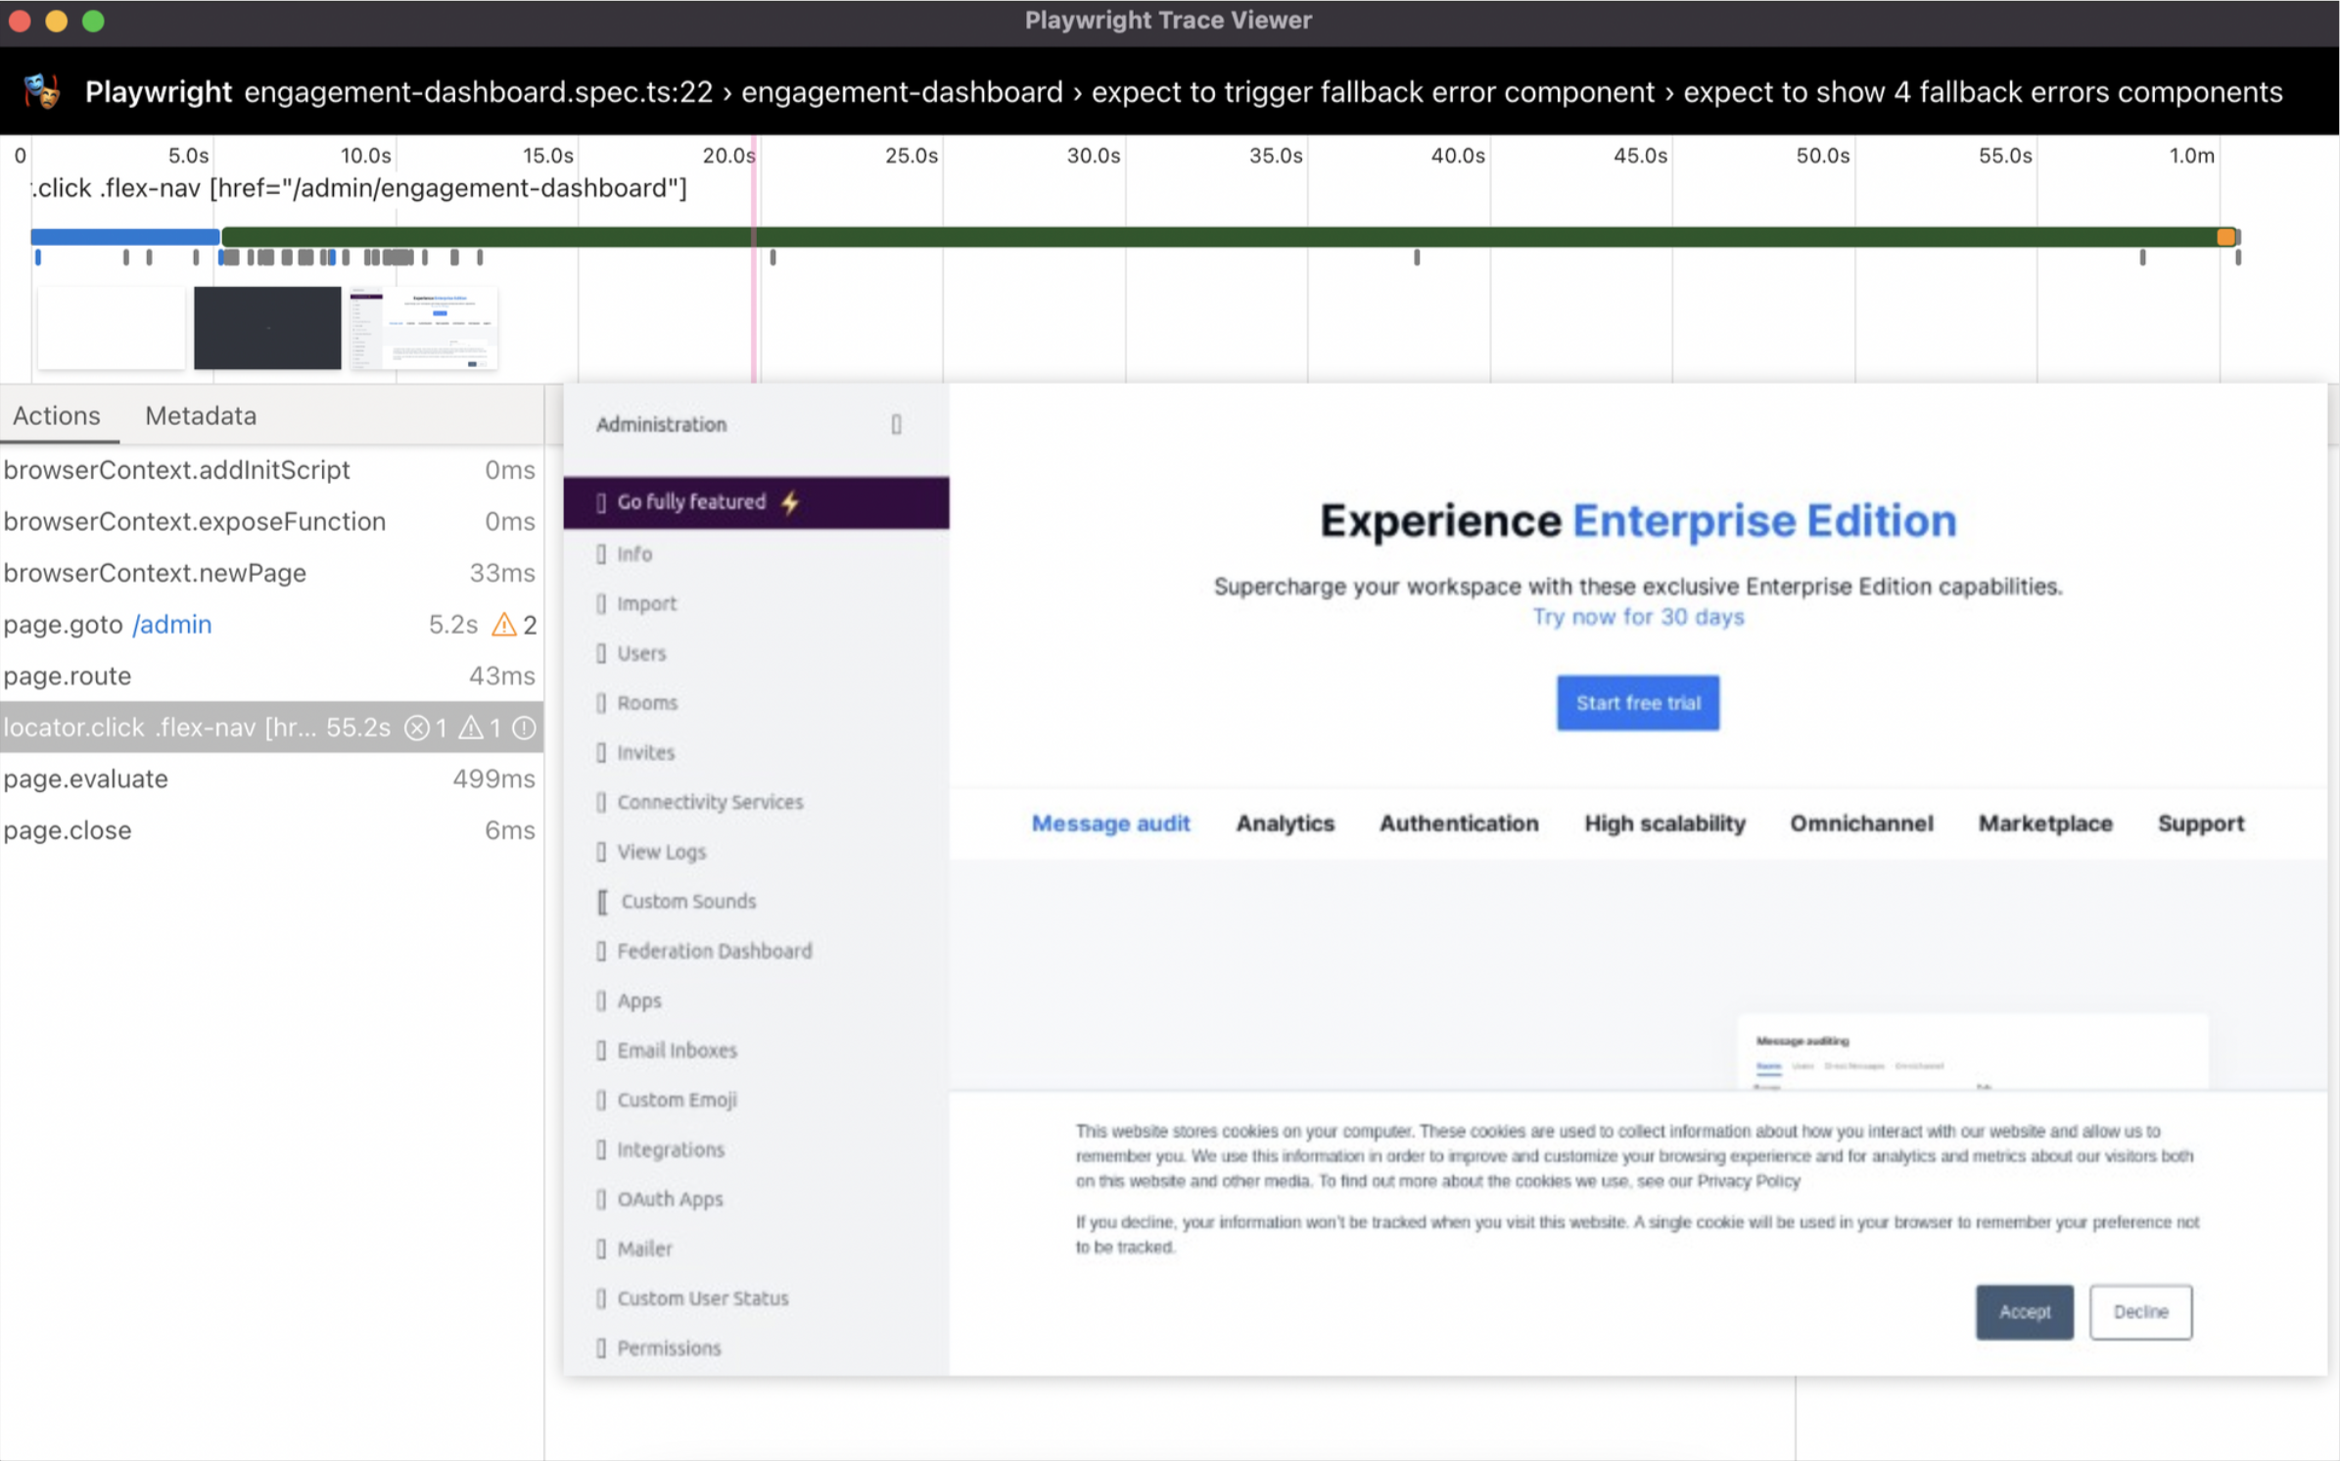Select the locator.click .flex-nav action
This screenshot has width=2340, height=1461.
click(271, 728)
